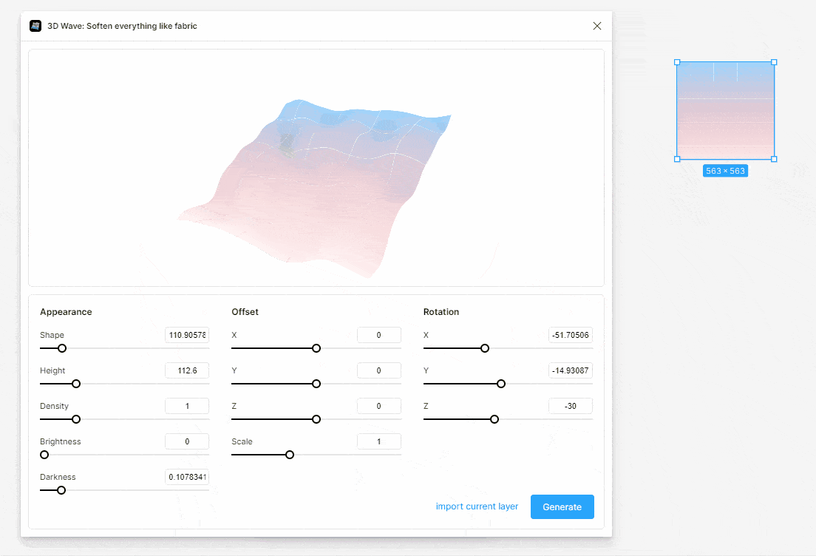Click the Offset section heading
The image size is (816, 556).
(x=245, y=312)
